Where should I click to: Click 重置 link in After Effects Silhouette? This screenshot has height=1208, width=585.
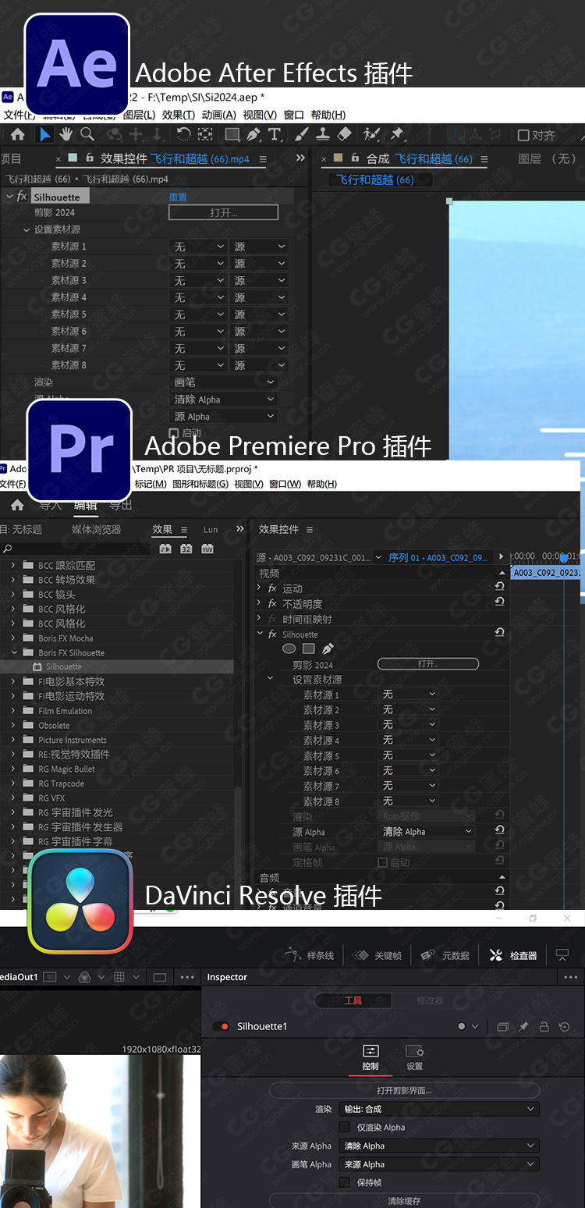click(x=178, y=197)
